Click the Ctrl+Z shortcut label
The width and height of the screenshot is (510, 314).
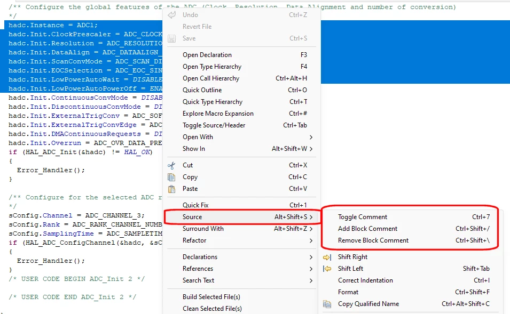tap(298, 14)
